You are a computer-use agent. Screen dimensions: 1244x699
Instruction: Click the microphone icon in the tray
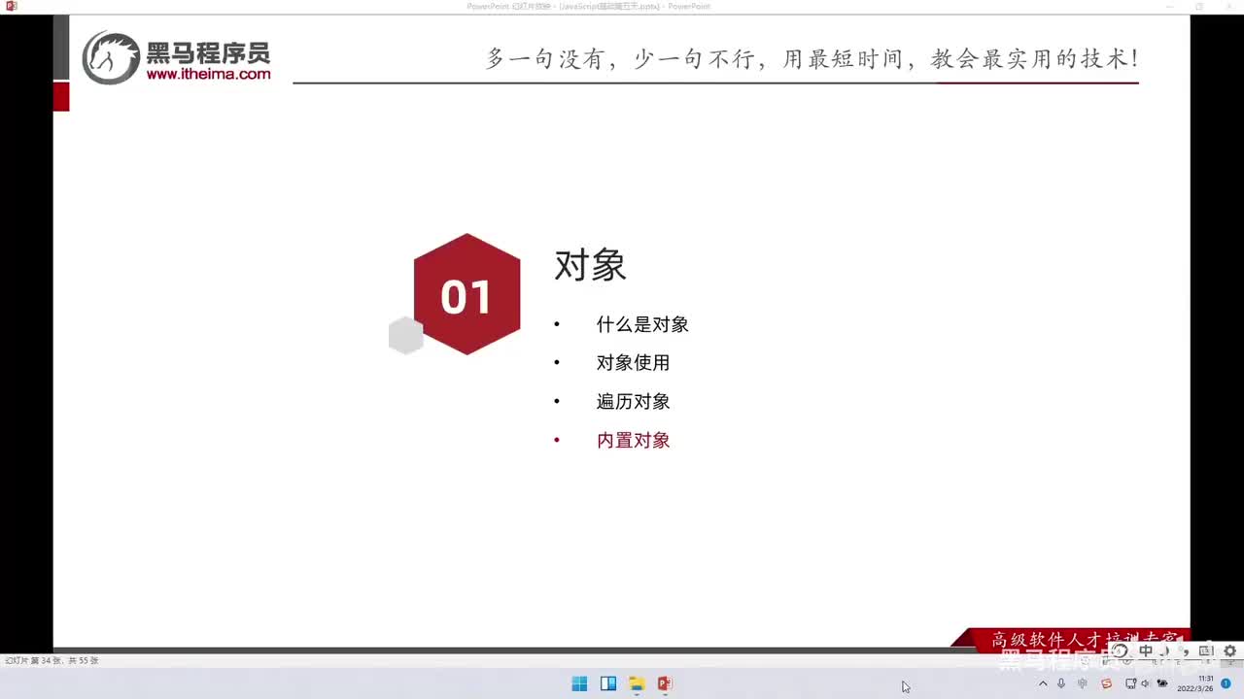(x=1061, y=683)
